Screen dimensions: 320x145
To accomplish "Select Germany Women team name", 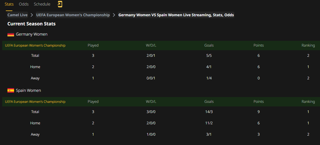I will click(x=32, y=34).
